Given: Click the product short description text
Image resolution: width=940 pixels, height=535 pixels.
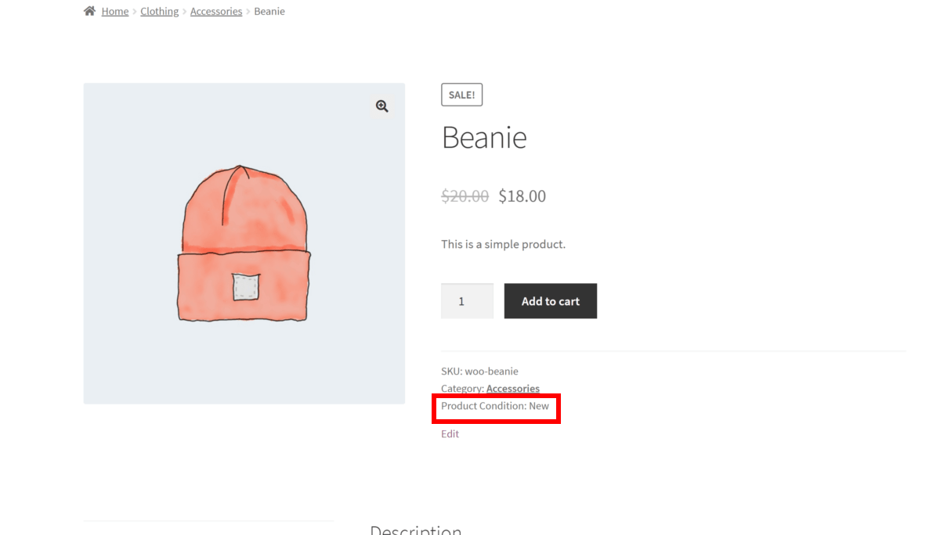Looking at the screenshot, I should (x=502, y=243).
